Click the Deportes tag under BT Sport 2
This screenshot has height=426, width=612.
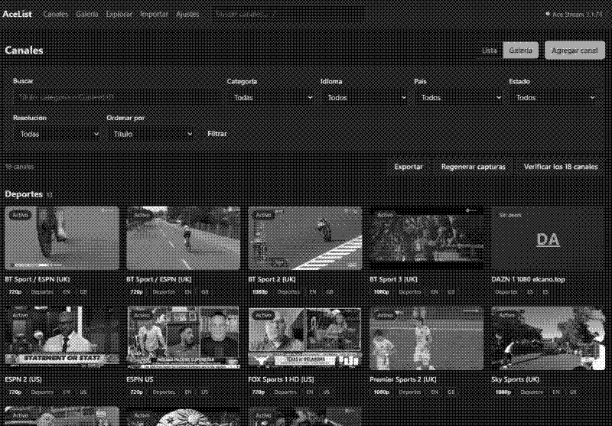[288, 292]
